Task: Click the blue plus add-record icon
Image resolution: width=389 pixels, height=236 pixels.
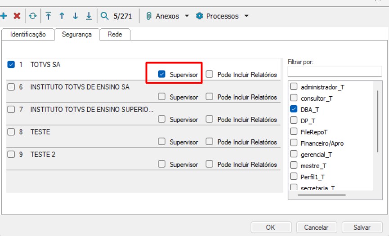Action: coord(4,16)
